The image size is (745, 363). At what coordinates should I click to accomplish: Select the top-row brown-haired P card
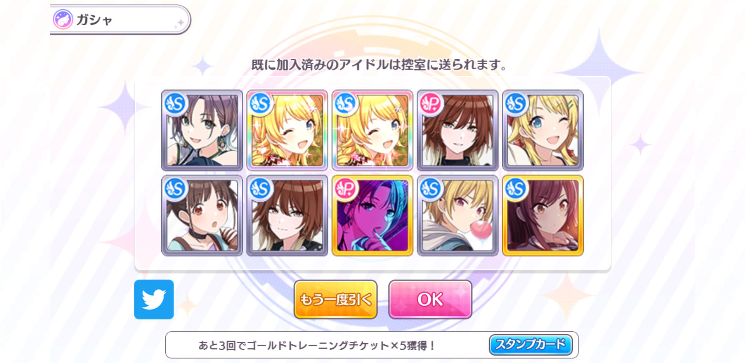[x=457, y=131]
